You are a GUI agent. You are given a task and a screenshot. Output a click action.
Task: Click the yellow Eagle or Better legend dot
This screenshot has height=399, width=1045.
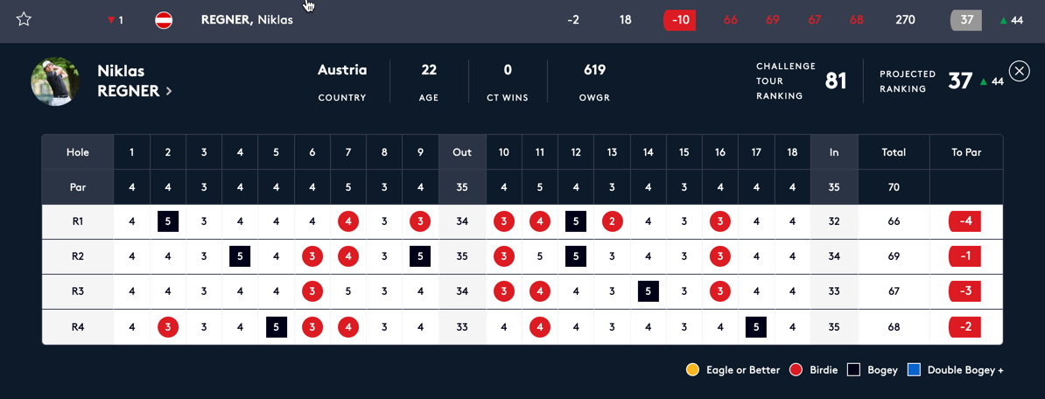click(692, 370)
